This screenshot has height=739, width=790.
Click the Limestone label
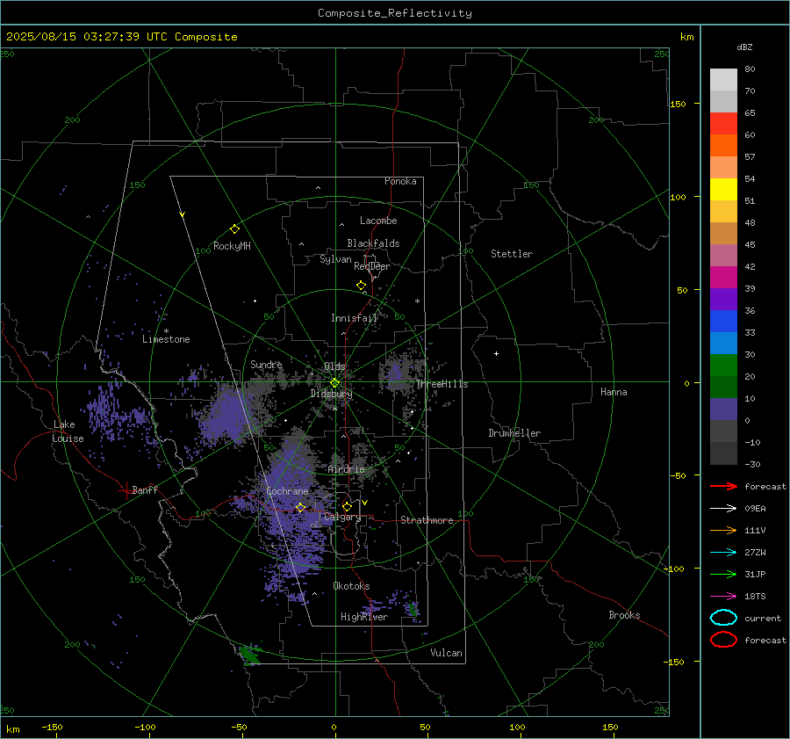pos(166,339)
